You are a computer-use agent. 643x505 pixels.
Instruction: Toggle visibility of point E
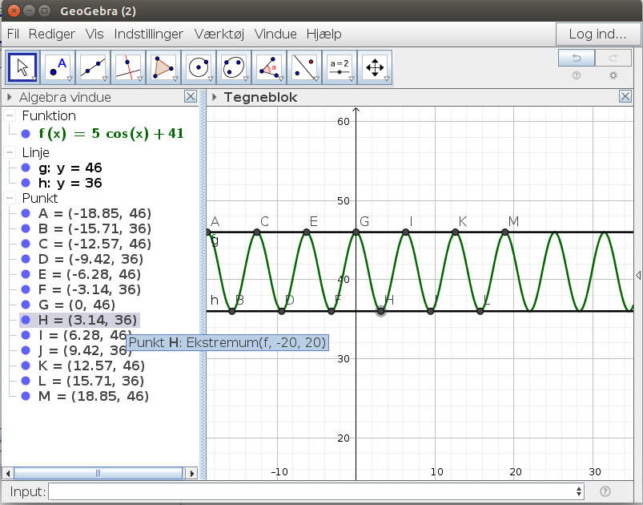26,274
